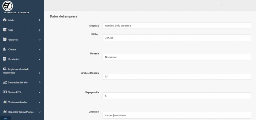
Task: Open the Cliente menu item
Action: [x=12, y=49]
